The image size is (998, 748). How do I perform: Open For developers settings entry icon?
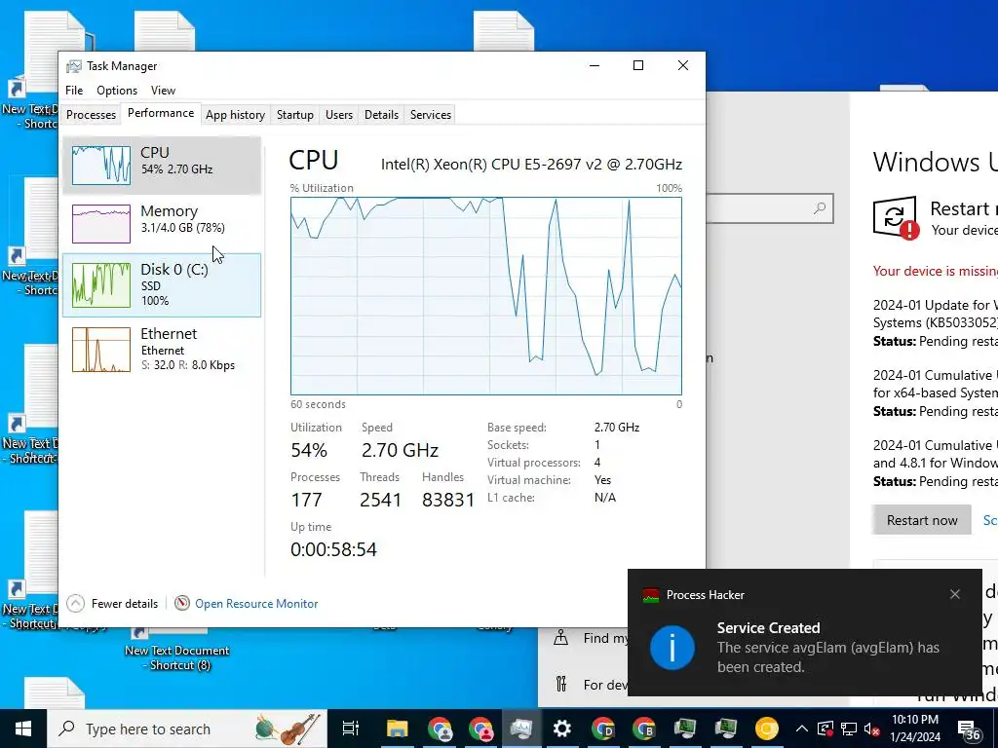point(560,685)
